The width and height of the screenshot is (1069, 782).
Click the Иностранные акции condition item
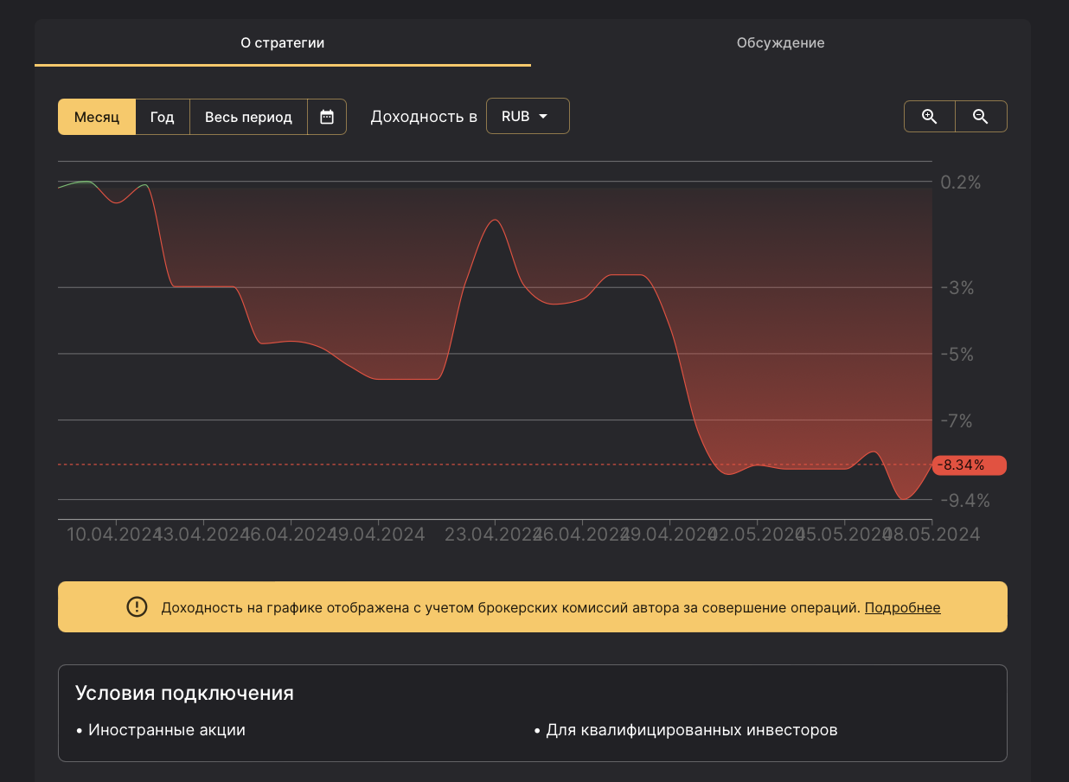click(166, 730)
